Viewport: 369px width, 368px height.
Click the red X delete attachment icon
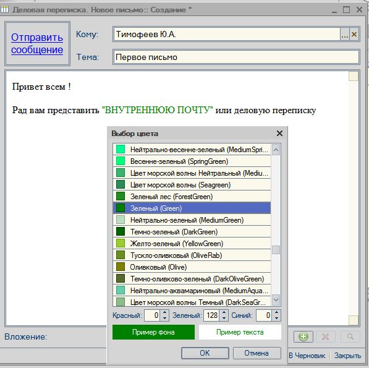pos(326,336)
